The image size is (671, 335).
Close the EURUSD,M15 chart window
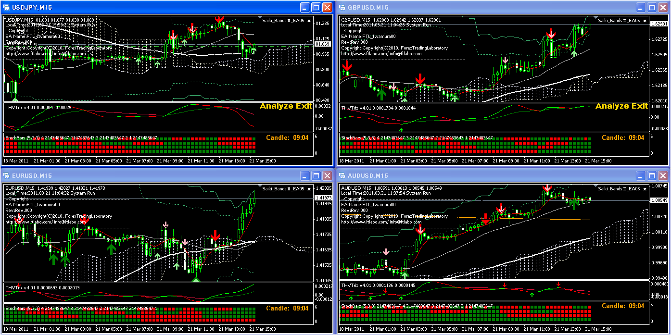tap(327, 176)
